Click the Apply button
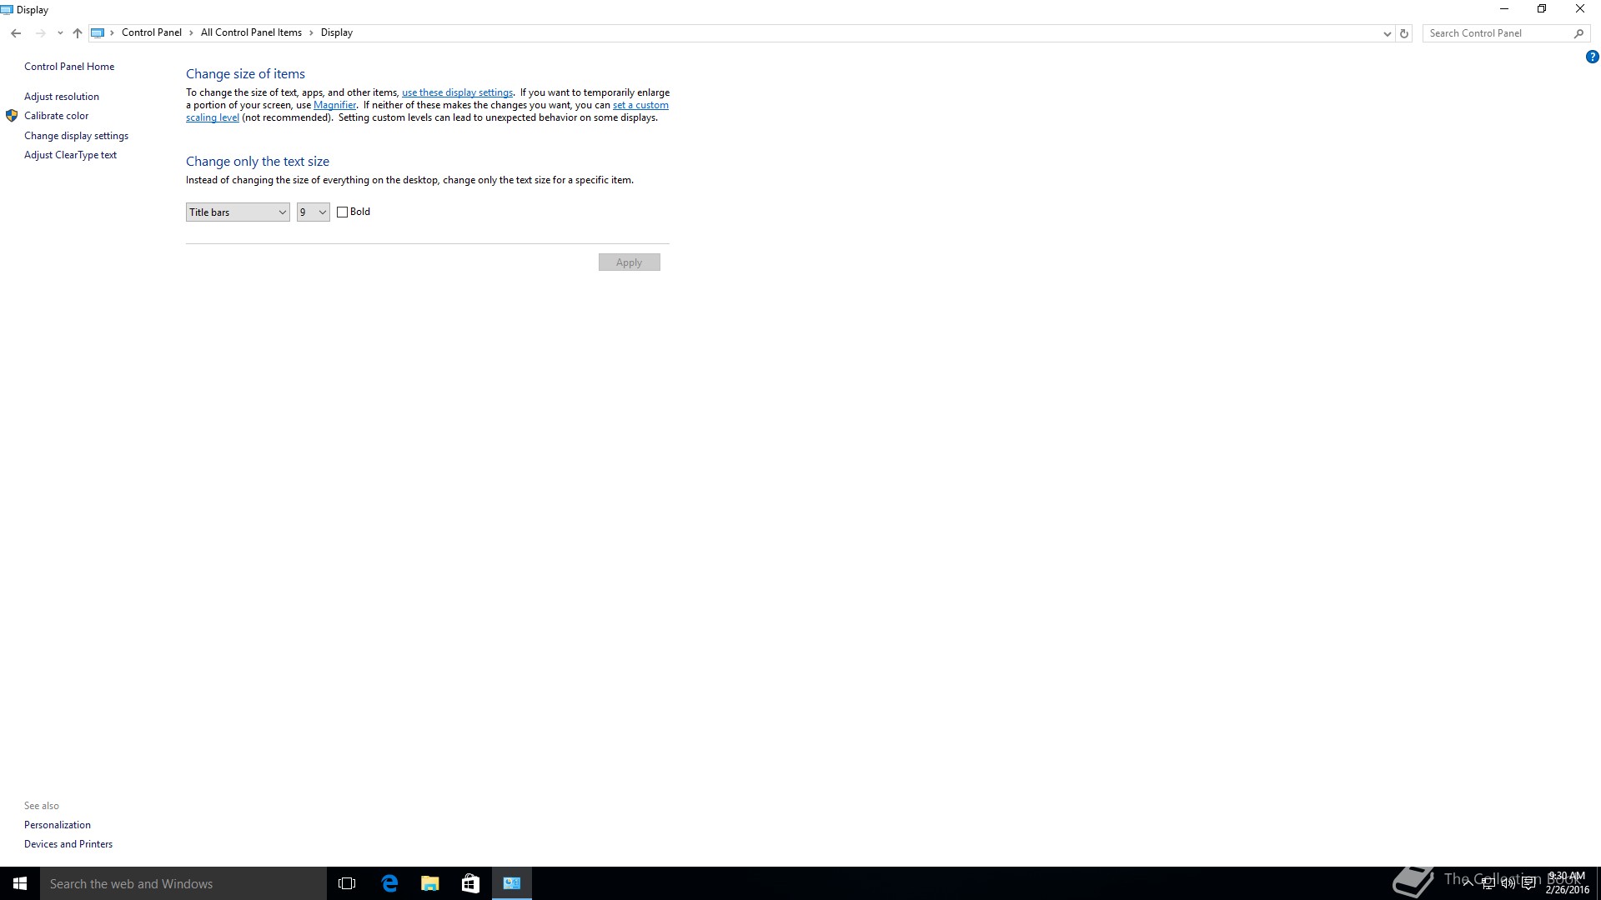 pyautogui.click(x=629, y=262)
